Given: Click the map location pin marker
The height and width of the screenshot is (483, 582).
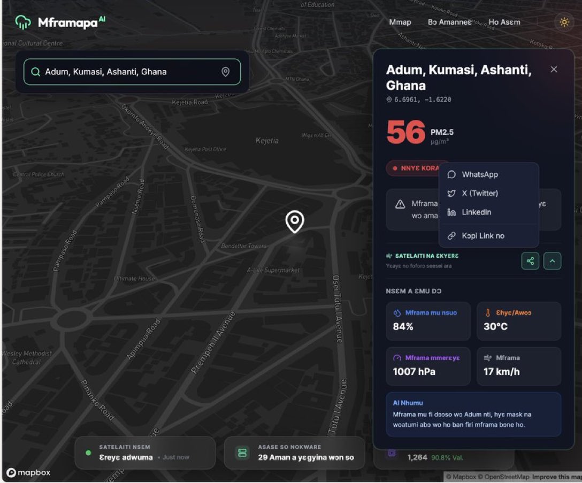Looking at the screenshot, I should pyautogui.click(x=295, y=221).
